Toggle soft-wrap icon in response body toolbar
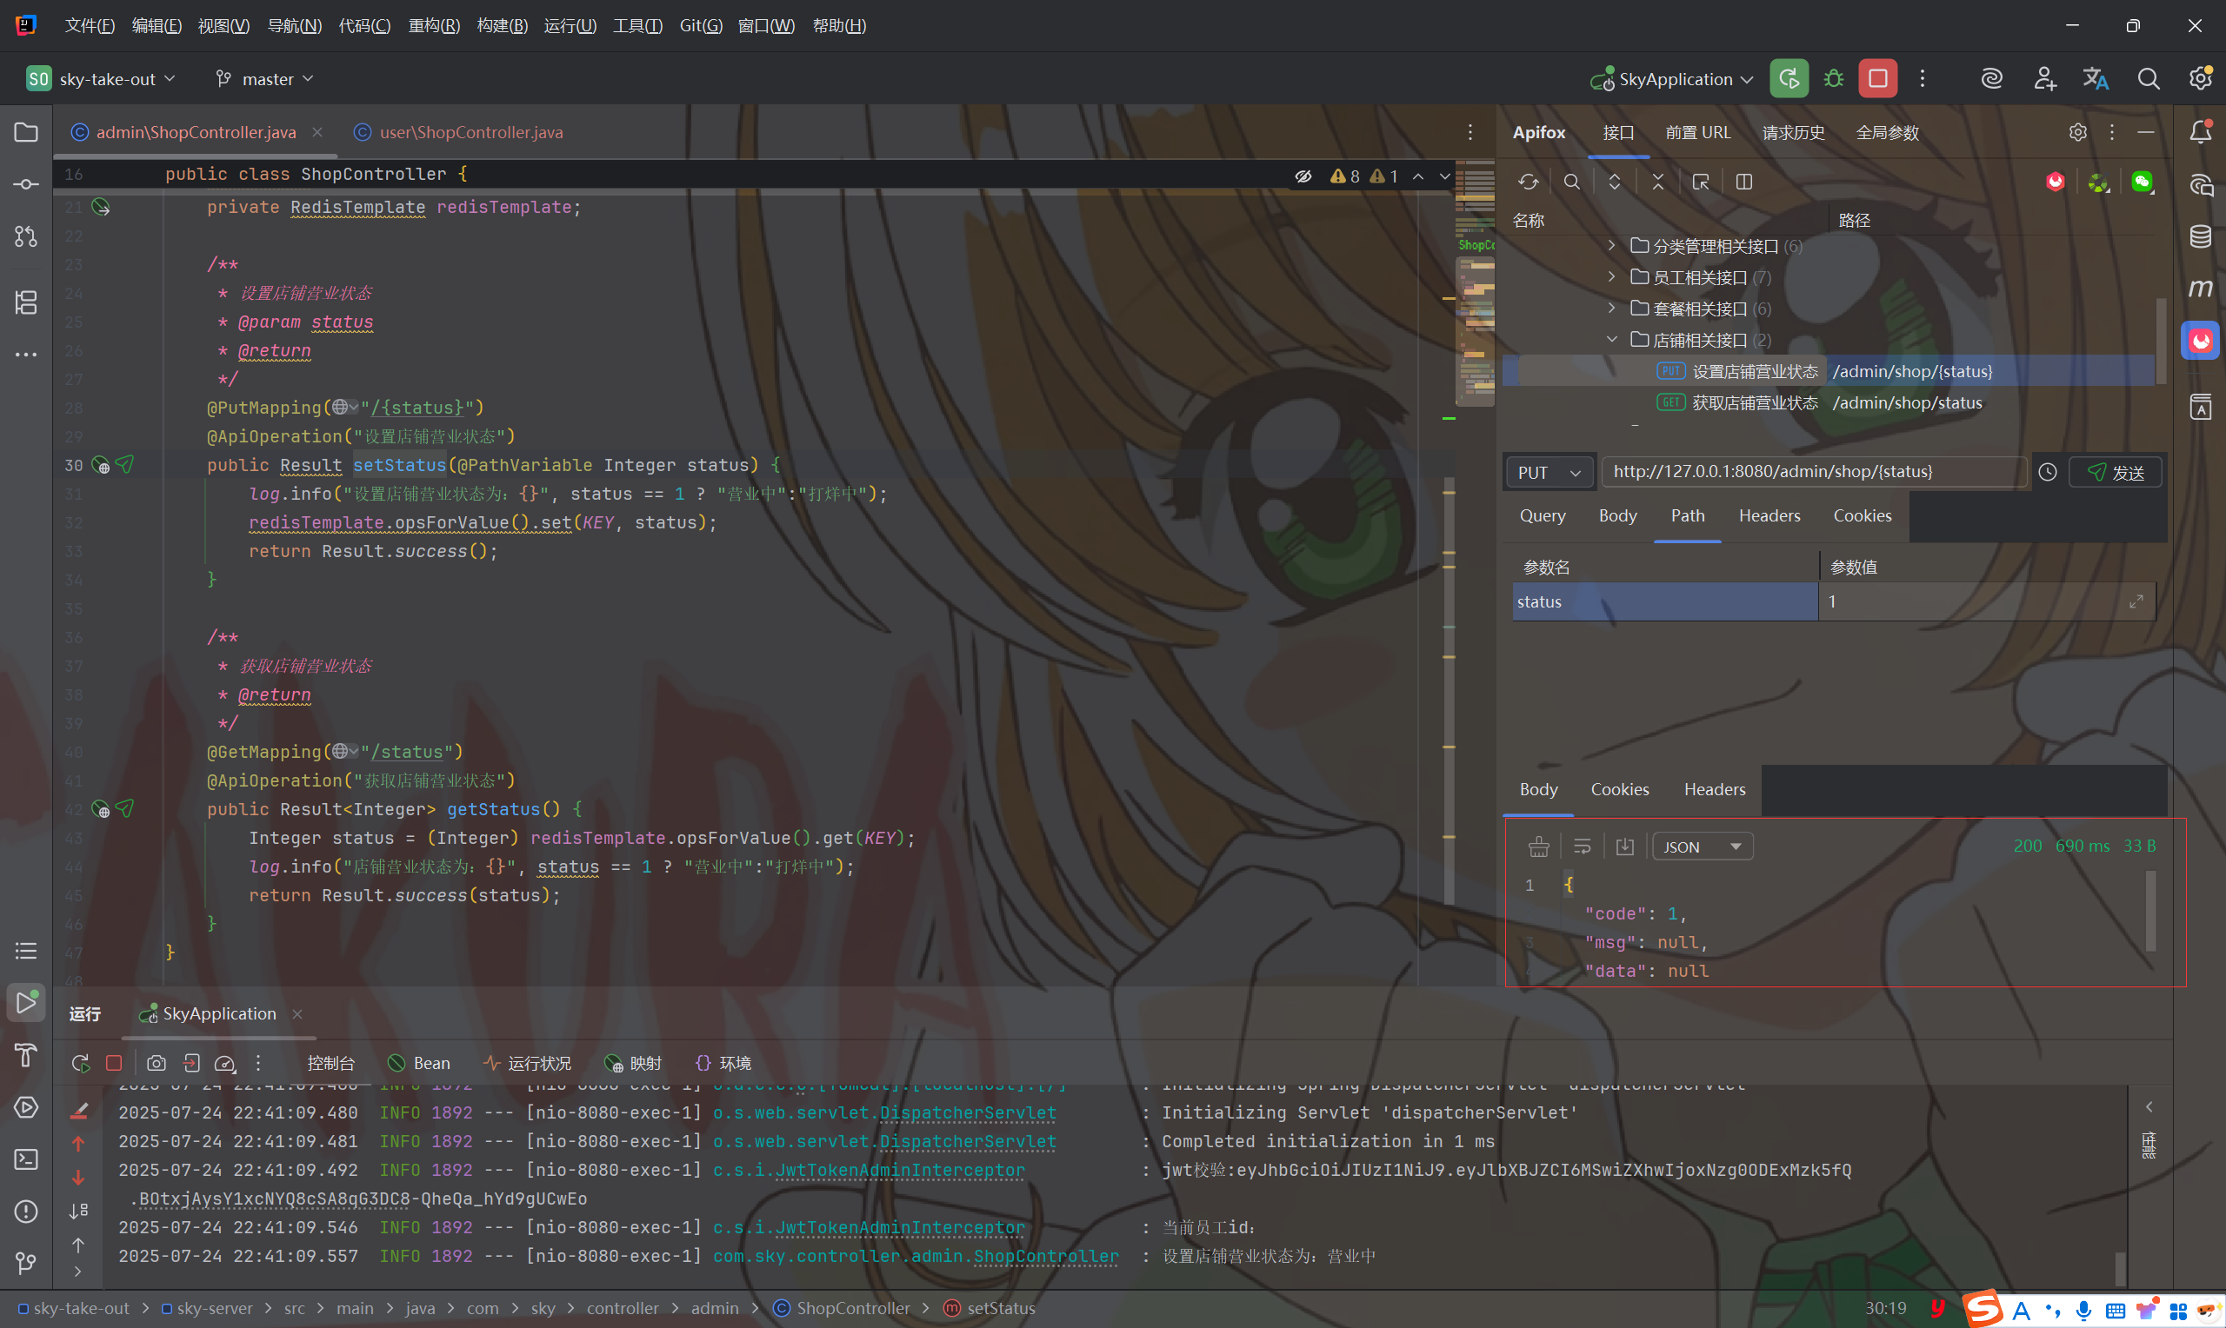 point(1582,847)
